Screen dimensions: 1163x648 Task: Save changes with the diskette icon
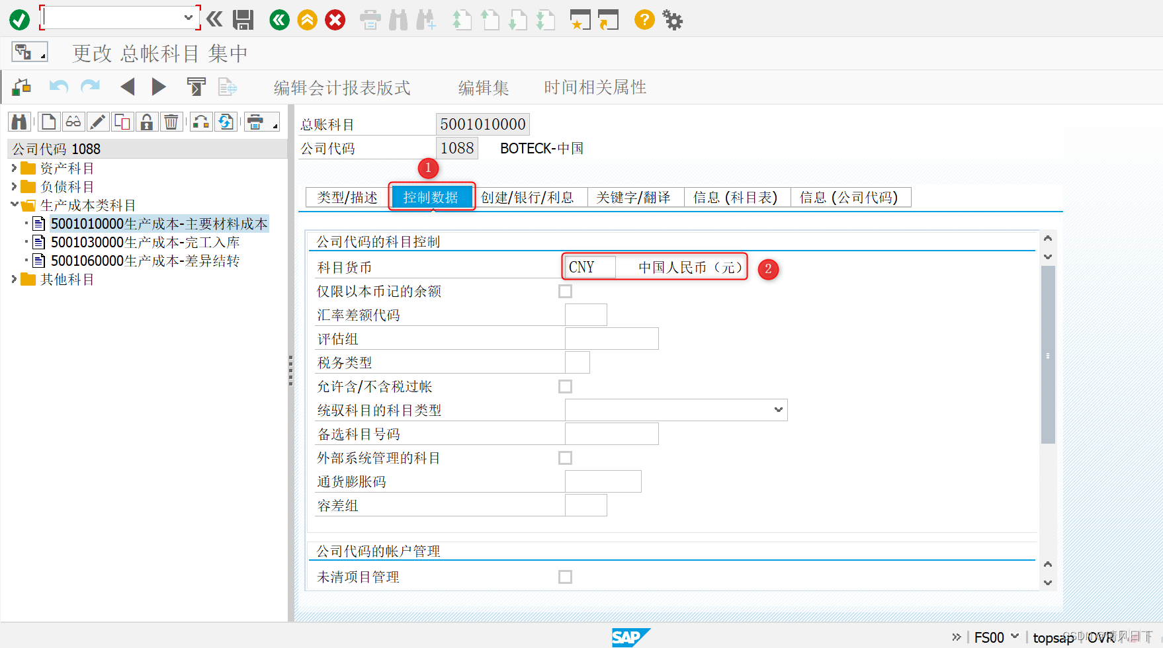(243, 19)
